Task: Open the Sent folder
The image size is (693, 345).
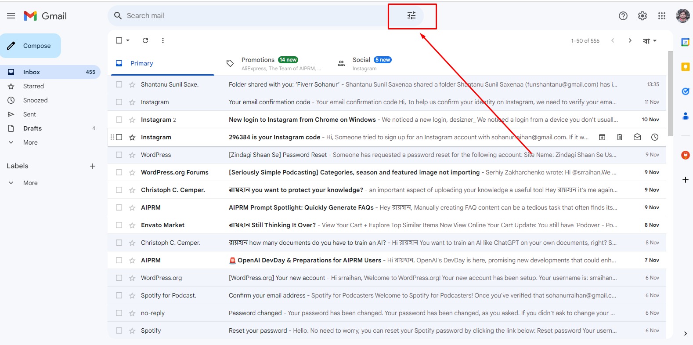Action: 51,114
